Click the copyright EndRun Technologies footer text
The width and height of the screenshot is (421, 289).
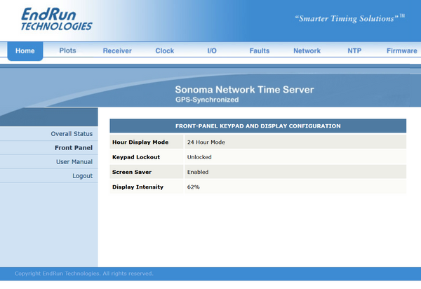pos(83,274)
